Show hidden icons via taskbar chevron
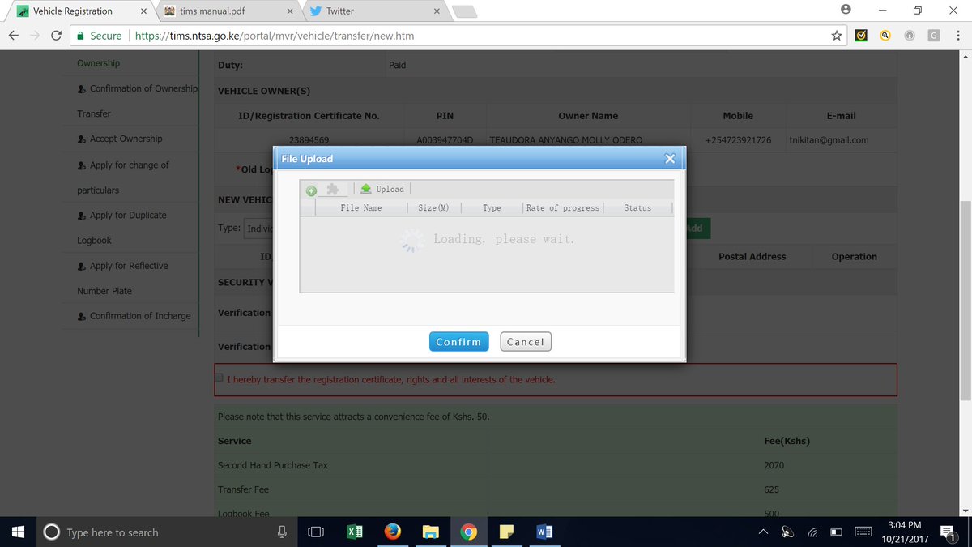 [x=762, y=532]
